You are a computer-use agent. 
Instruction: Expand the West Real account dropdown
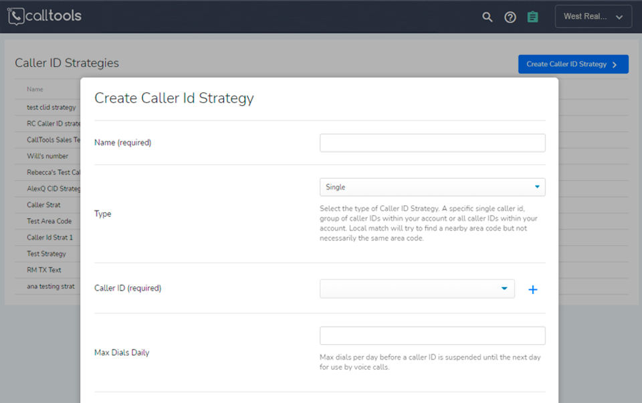point(593,17)
